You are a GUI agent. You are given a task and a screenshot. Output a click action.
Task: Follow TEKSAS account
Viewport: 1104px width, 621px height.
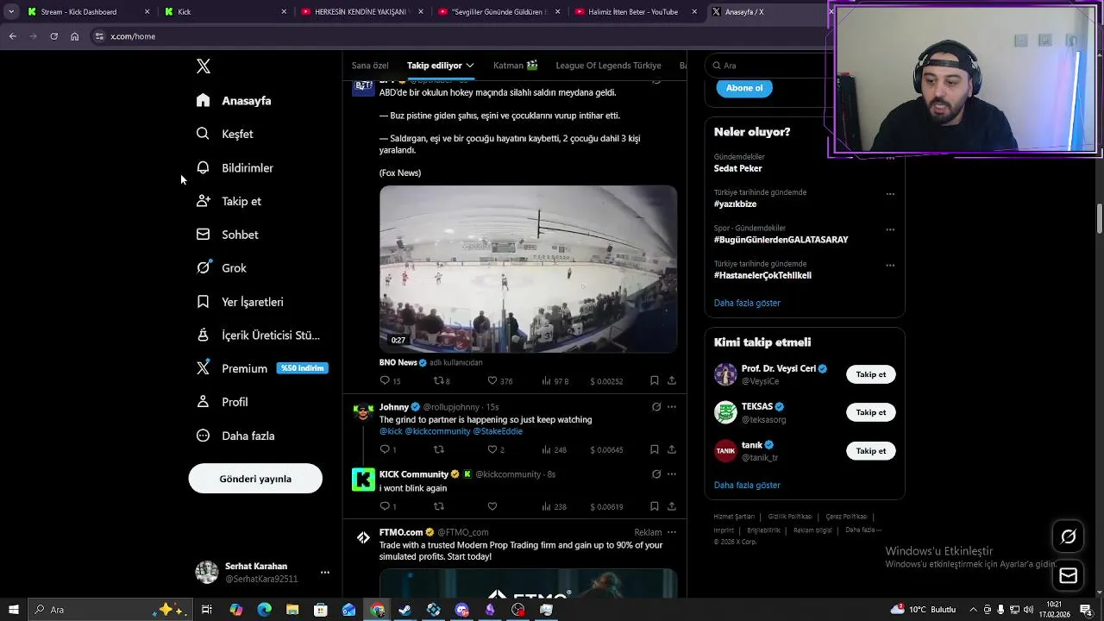click(871, 412)
